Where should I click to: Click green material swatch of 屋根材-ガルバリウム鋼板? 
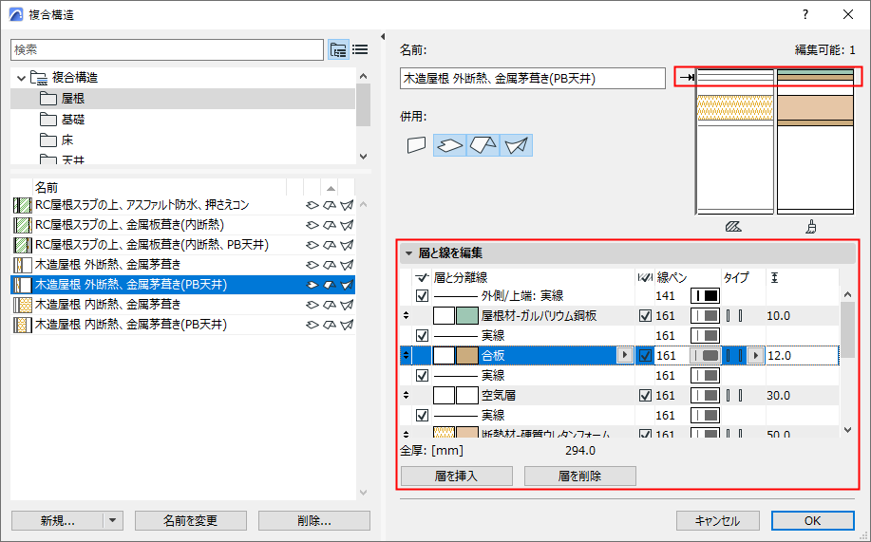coord(467,315)
